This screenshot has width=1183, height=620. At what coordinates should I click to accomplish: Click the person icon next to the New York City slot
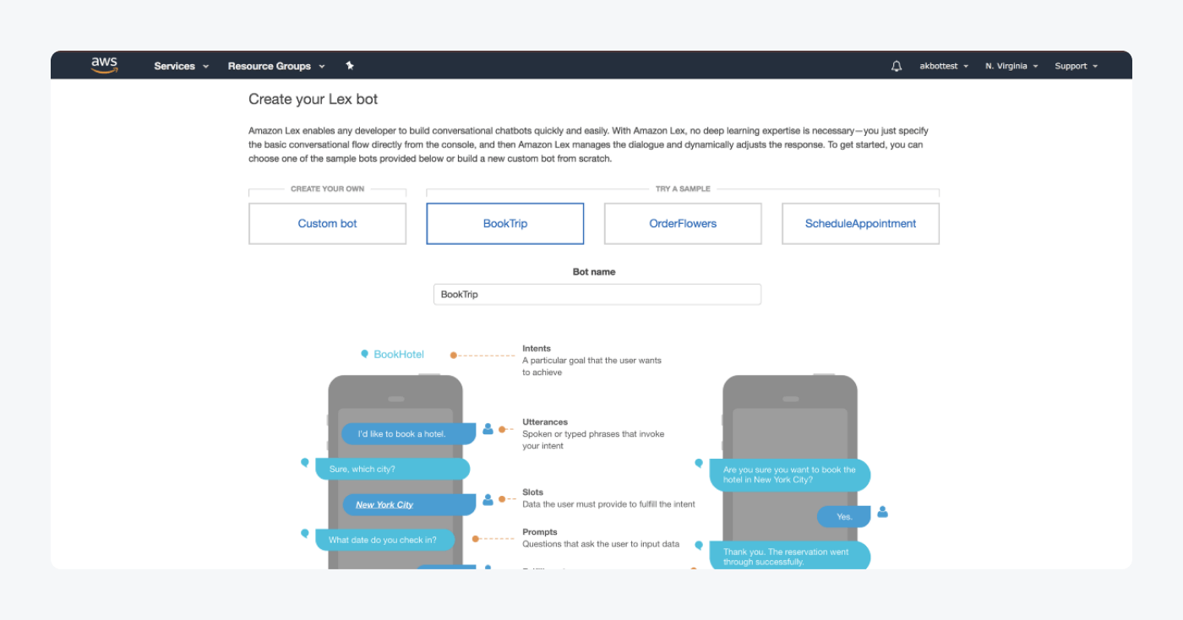pos(488,498)
